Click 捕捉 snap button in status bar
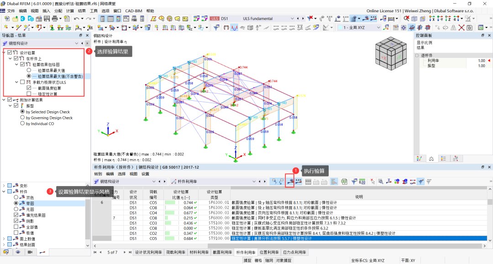The image size is (493, 264). coord(247,260)
